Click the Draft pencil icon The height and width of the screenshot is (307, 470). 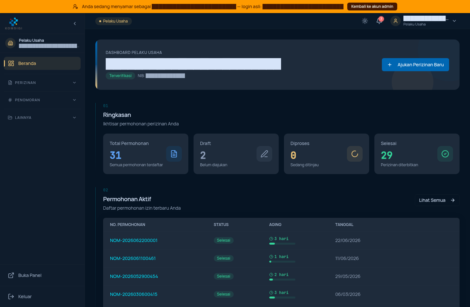pos(264,154)
